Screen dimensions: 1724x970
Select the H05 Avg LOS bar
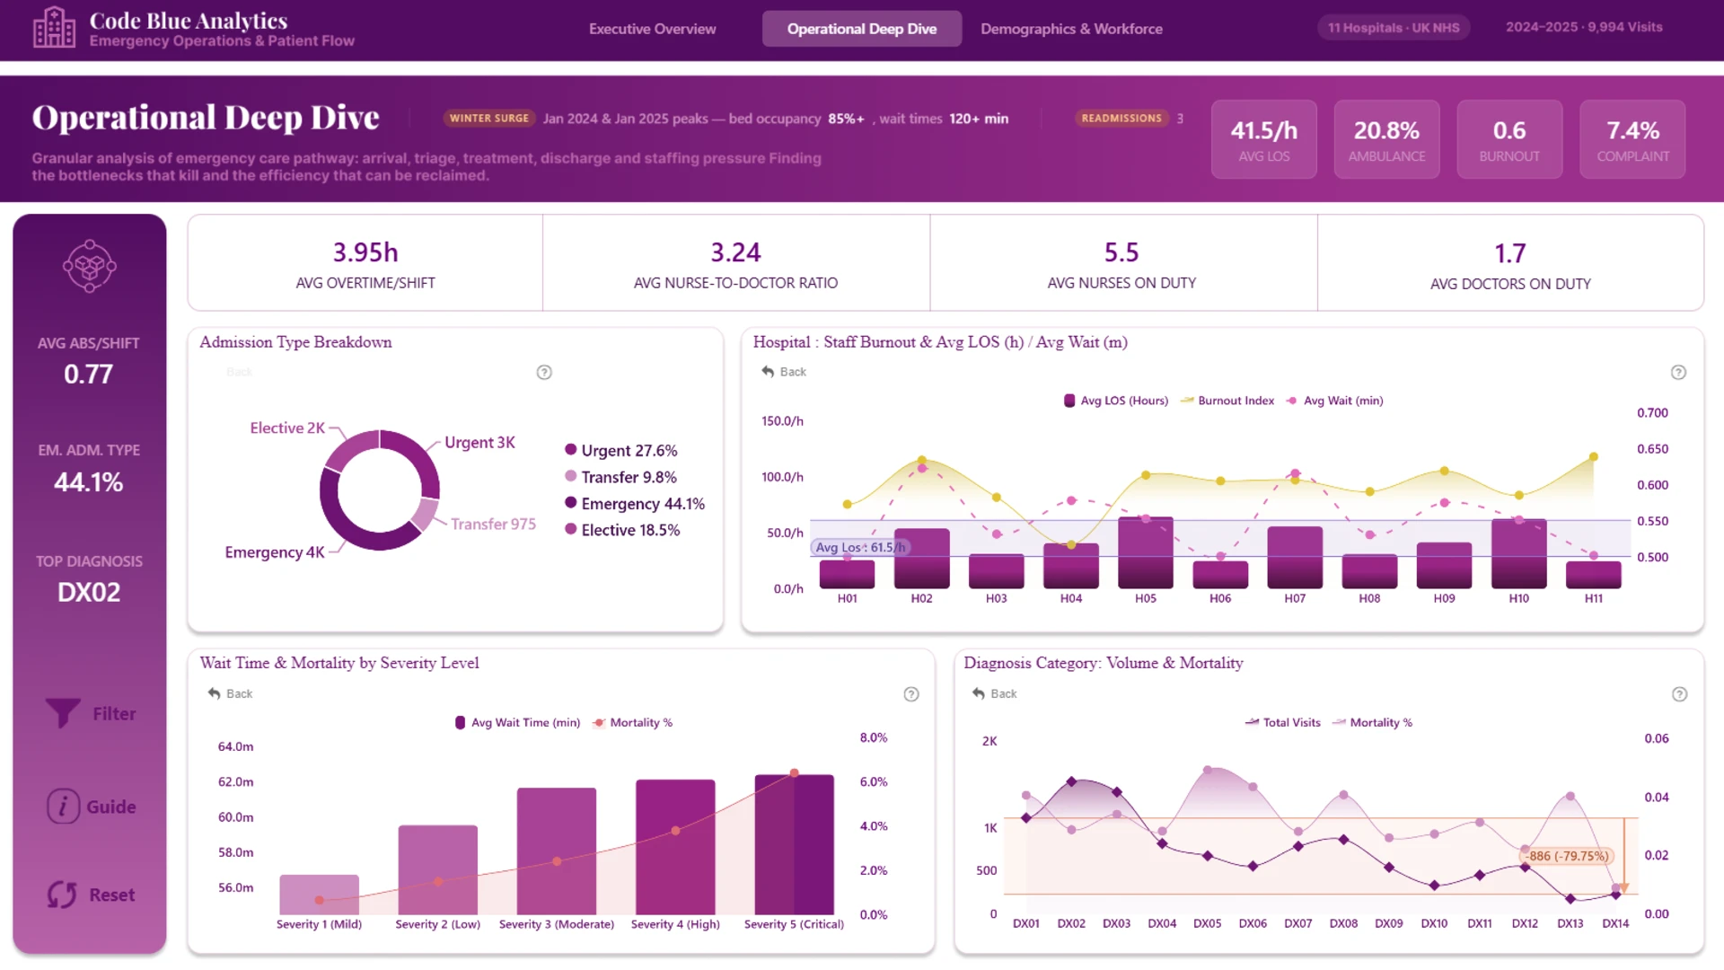pyautogui.click(x=1146, y=552)
